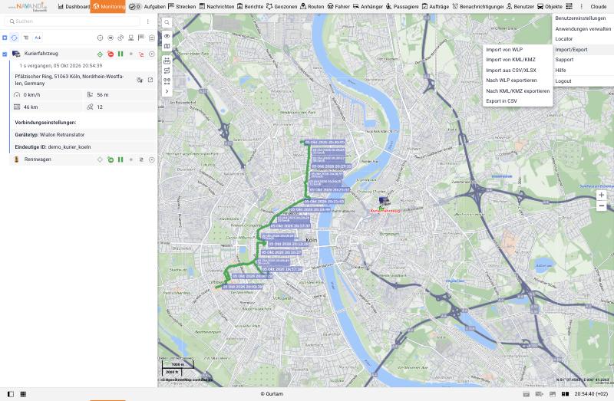The image size is (614, 401).
Task: Toggle map tracking for Kurierfahrzeug
Action: pyautogui.click(x=101, y=54)
